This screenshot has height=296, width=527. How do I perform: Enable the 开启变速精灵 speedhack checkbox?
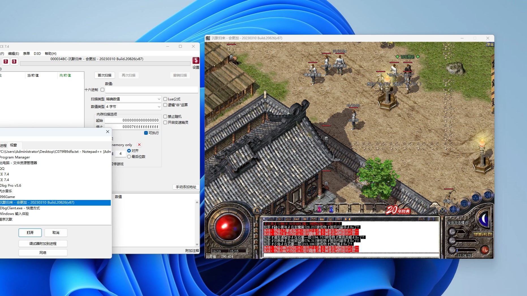[165, 122]
